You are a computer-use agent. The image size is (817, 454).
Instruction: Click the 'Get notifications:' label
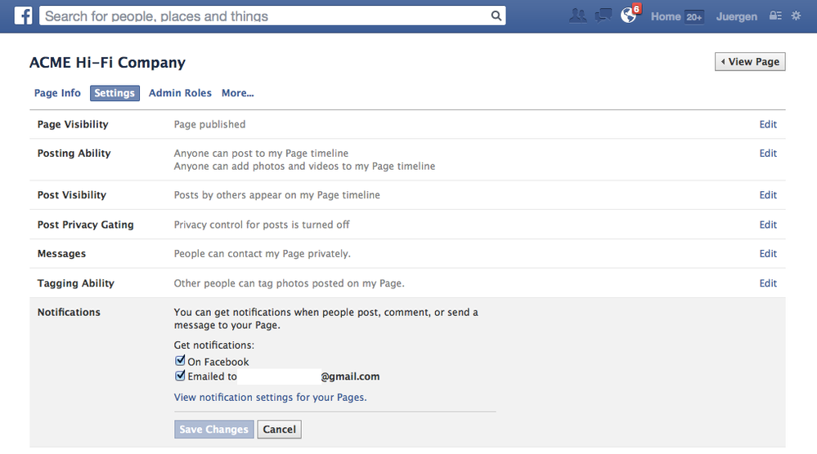pos(214,345)
